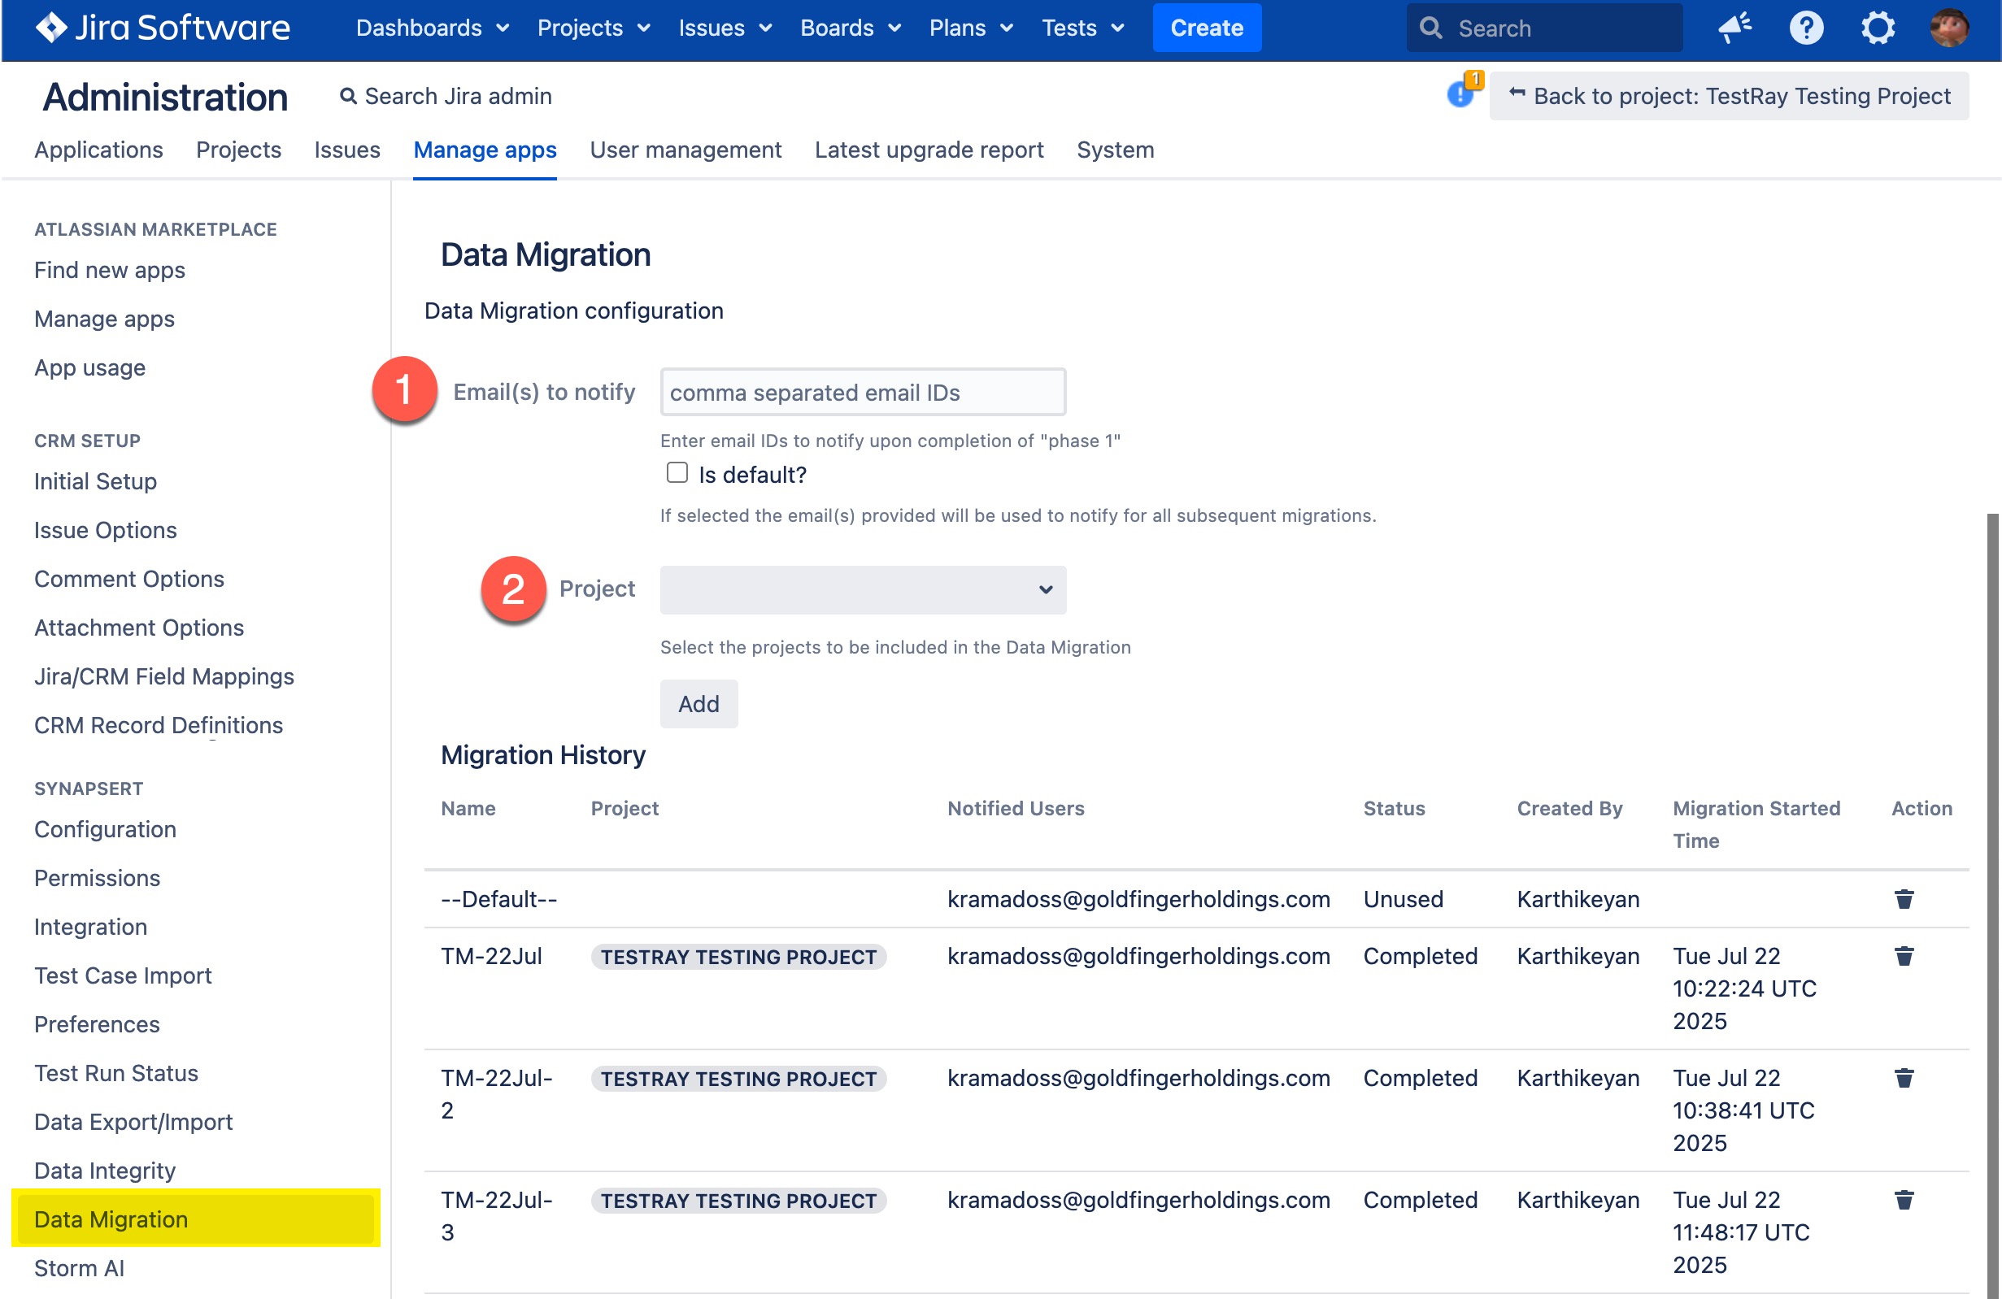Open the Project dropdown selector
The image size is (2002, 1299).
coord(862,589)
